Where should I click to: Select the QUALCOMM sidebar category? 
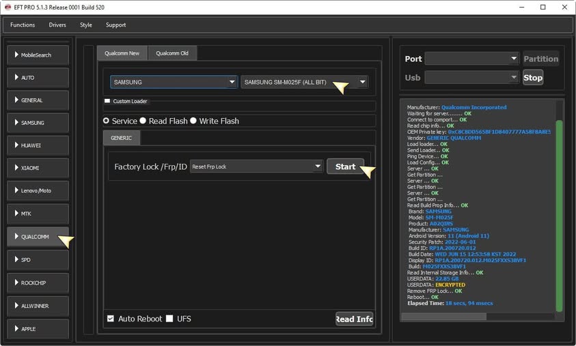[38, 237]
